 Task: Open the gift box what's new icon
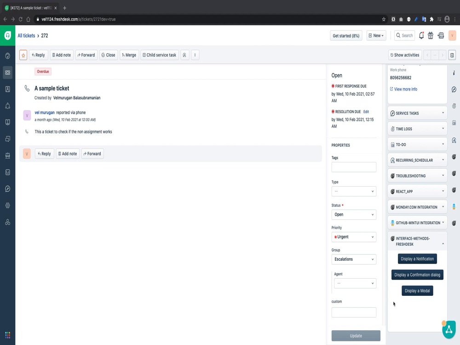point(431,35)
